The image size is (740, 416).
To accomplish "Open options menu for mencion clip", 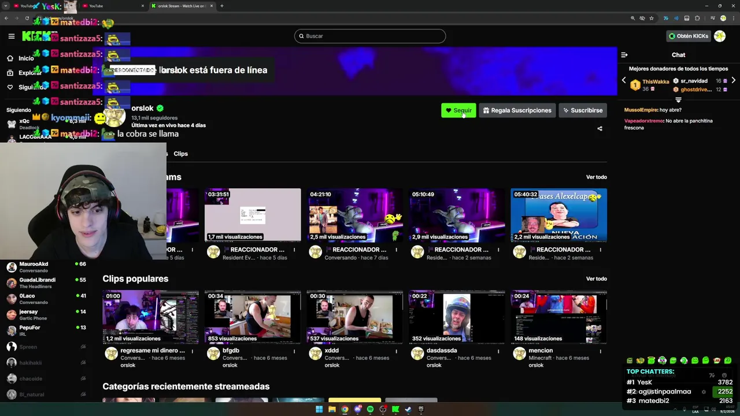I will pyautogui.click(x=600, y=351).
